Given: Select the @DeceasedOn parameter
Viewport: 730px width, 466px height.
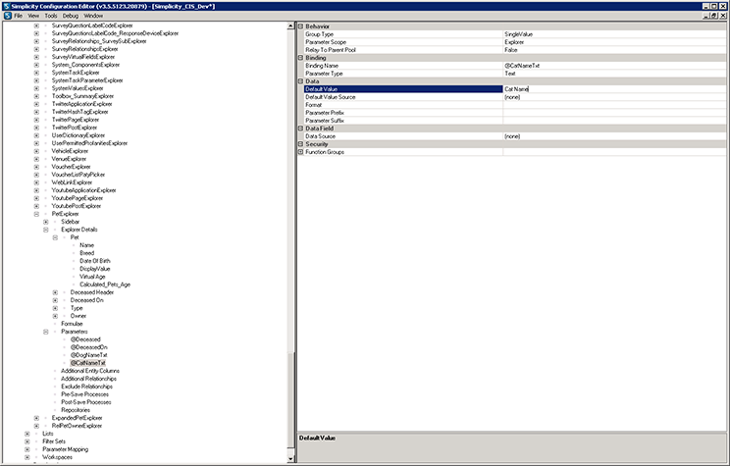Looking at the screenshot, I should pyautogui.click(x=89, y=347).
